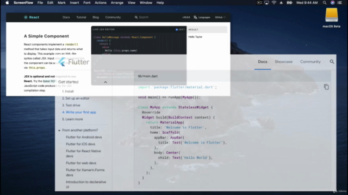
Task: Toggle the JSX? checkbox in live editor
Action: 177,29
